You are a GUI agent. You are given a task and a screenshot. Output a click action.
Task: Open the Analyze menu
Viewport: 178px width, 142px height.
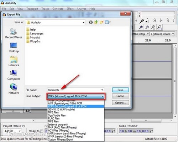click(82, 9)
